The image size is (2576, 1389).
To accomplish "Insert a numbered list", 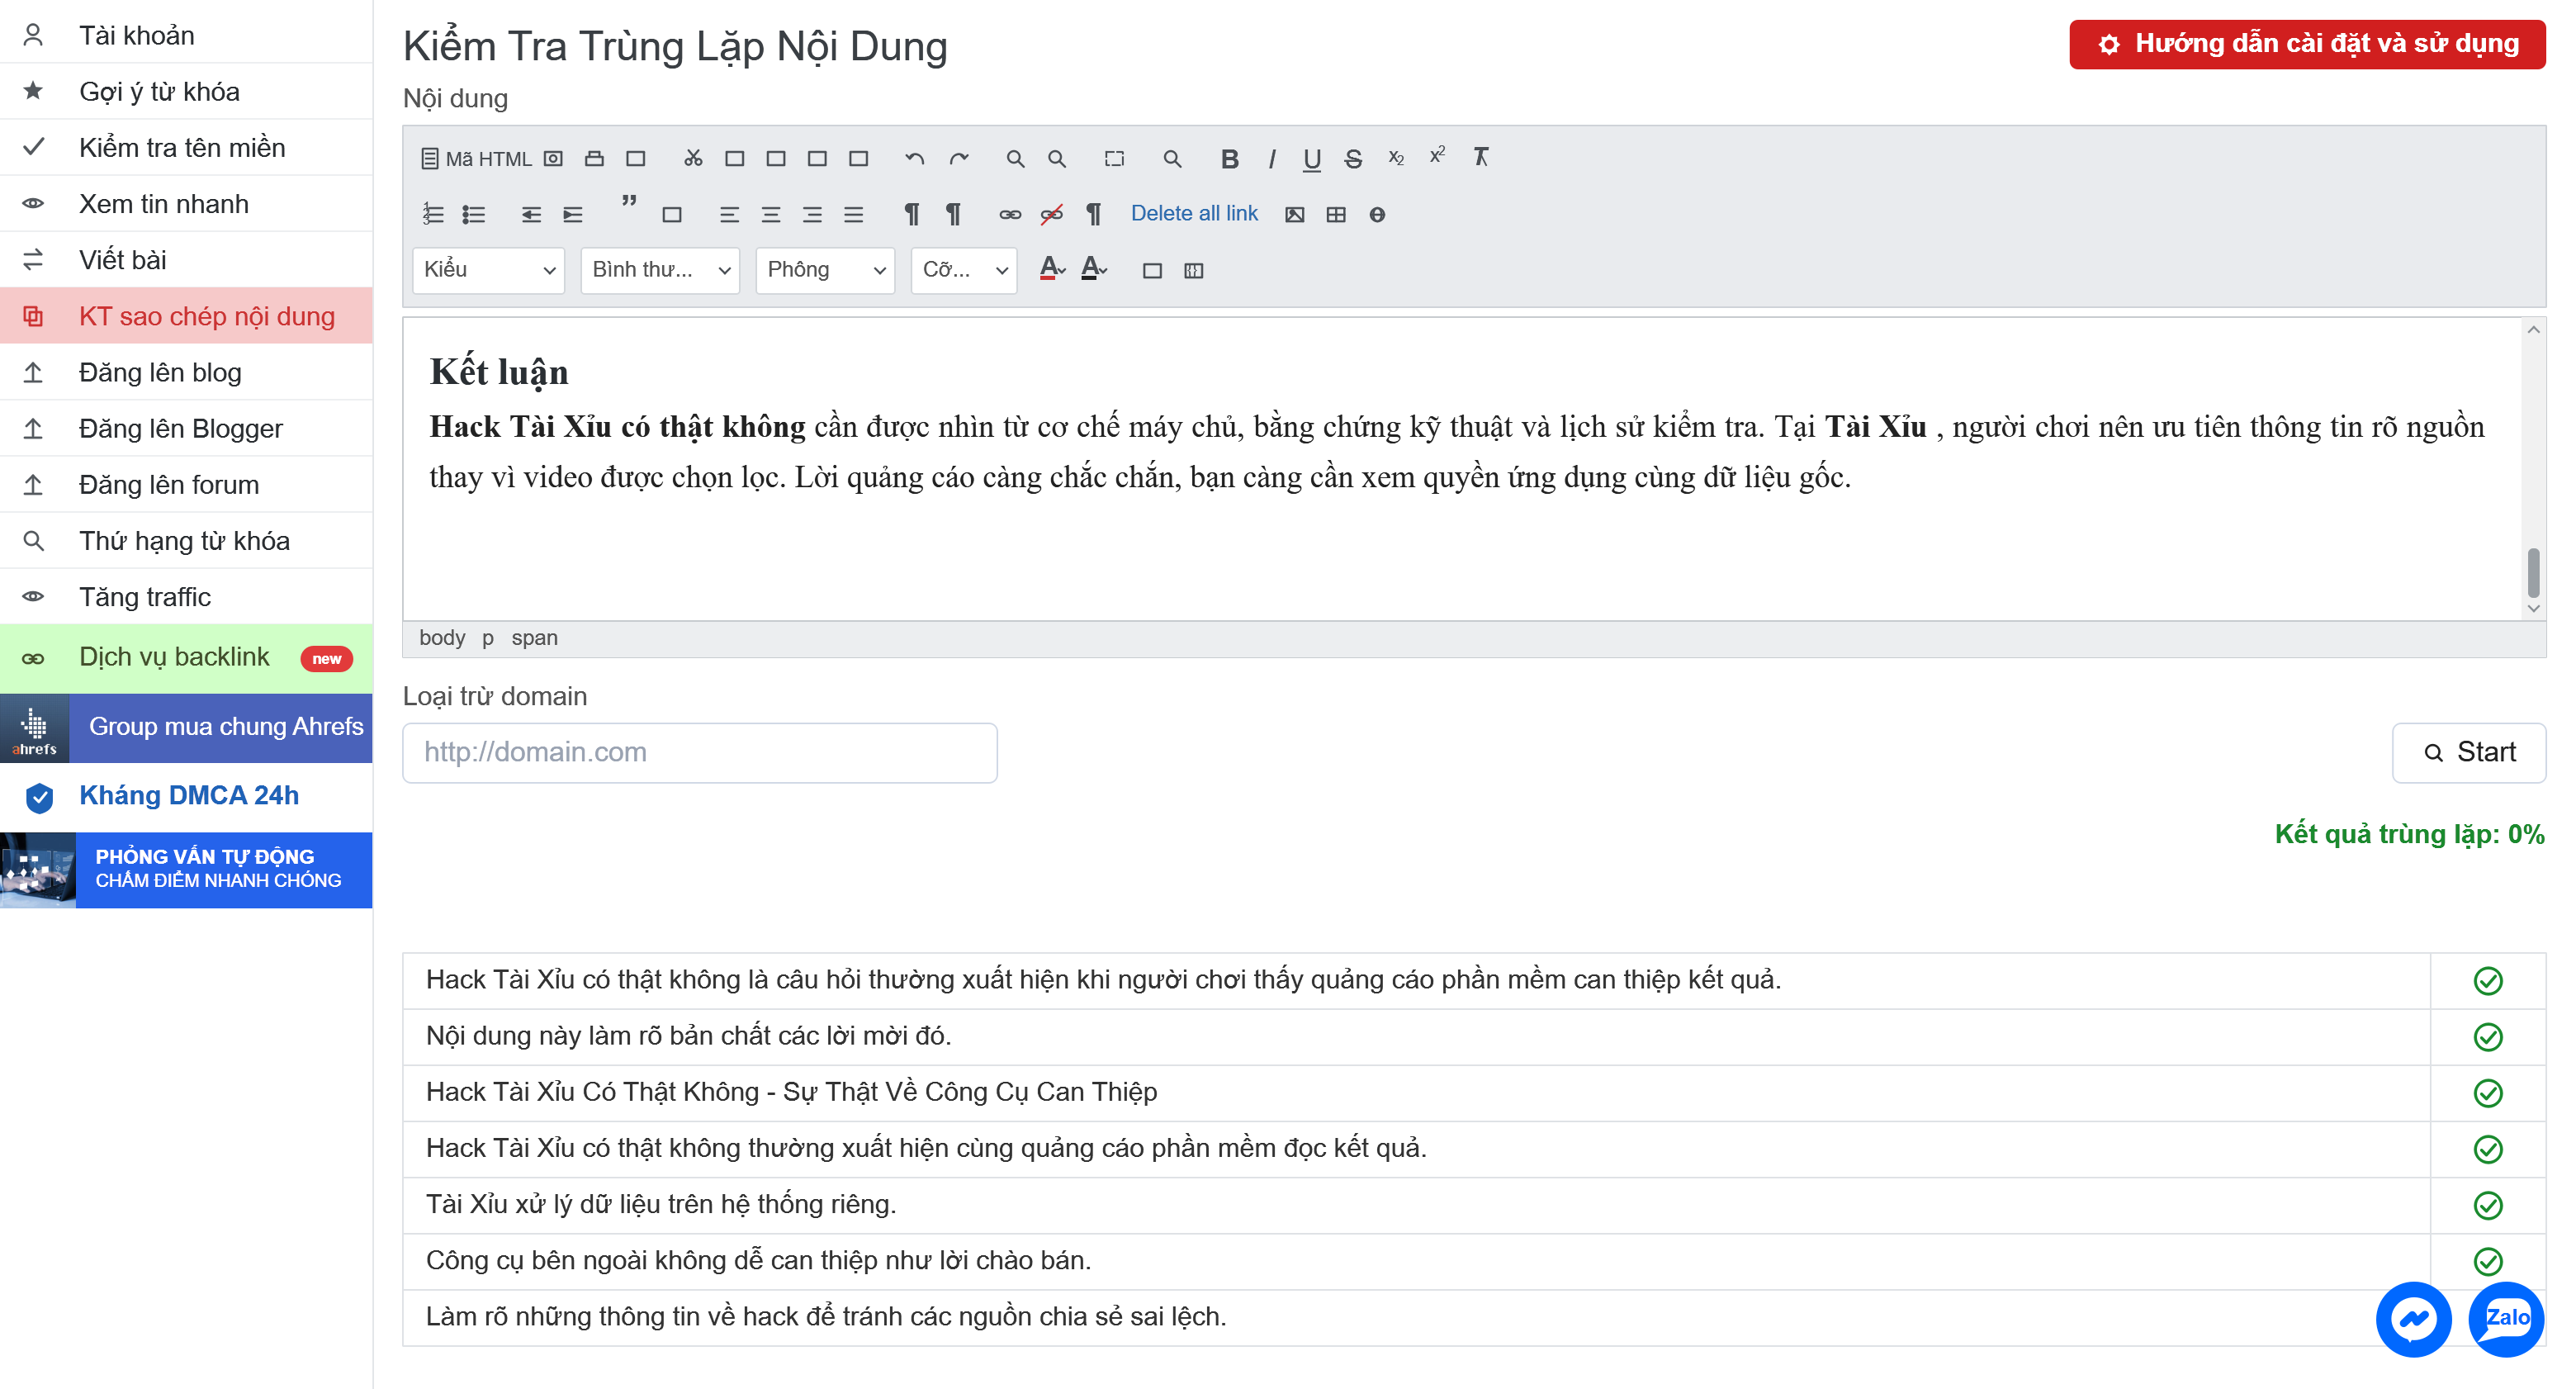I will pos(432,214).
